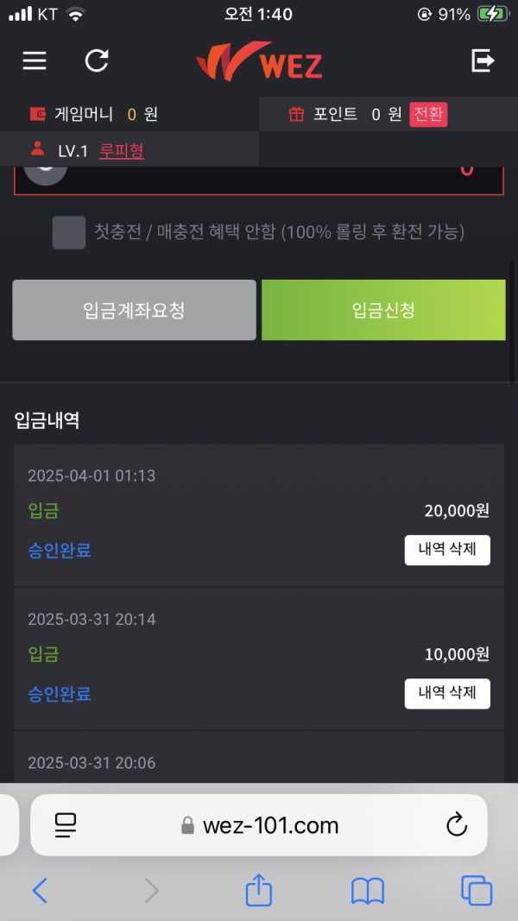
Task: Tap the green 입금신청 button
Action: coord(383,310)
